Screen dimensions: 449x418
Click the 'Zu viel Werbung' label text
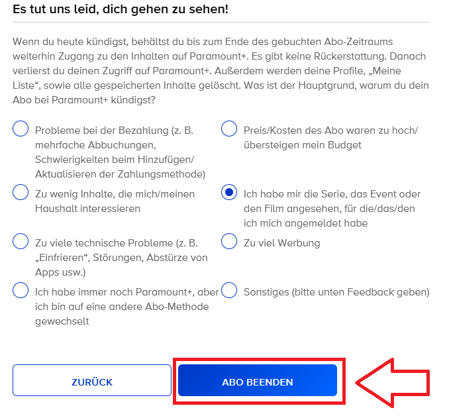(281, 243)
